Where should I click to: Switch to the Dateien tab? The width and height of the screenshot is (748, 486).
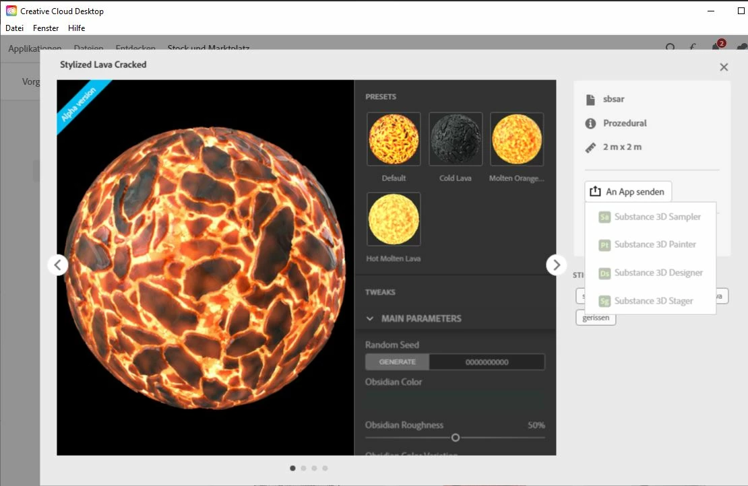pyautogui.click(x=89, y=48)
